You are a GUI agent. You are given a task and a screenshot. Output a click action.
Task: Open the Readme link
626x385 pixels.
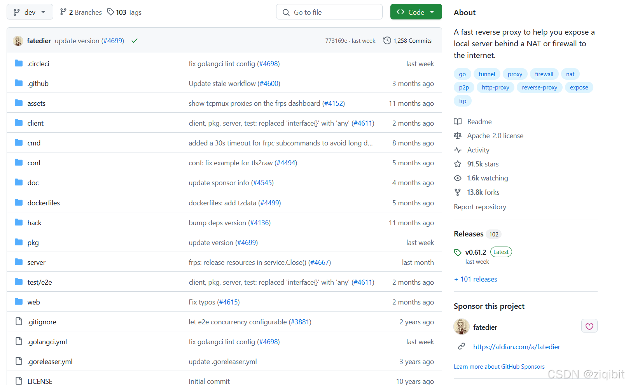pyautogui.click(x=479, y=122)
